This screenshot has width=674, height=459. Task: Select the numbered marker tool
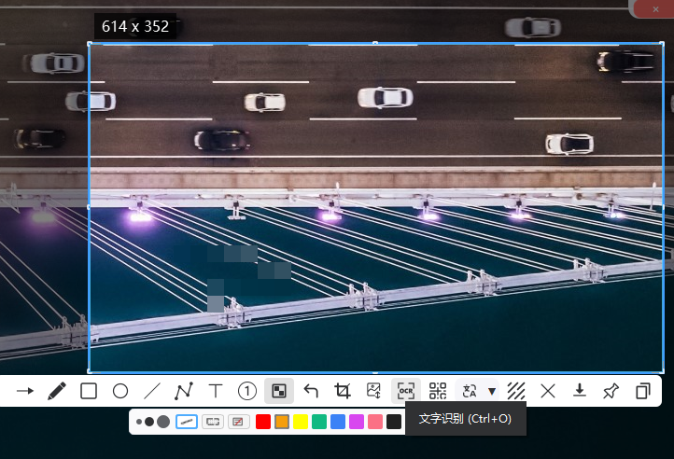247,391
